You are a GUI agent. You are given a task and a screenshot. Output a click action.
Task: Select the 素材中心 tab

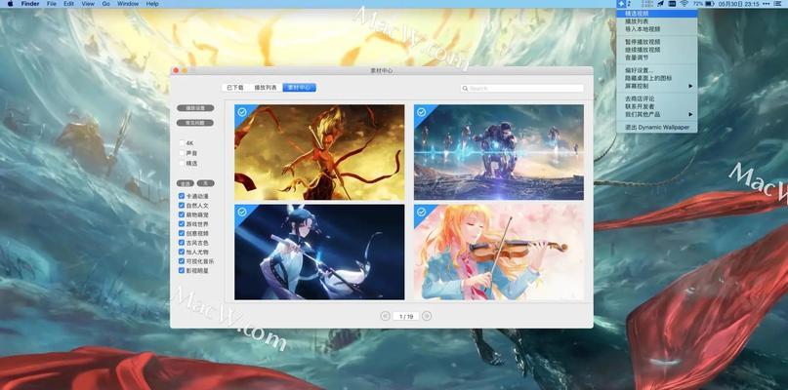click(x=299, y=88)
